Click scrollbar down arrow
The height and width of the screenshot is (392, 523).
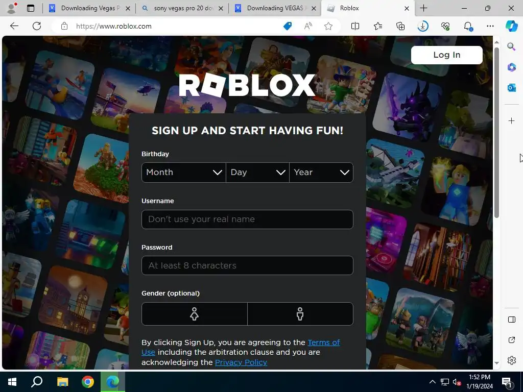tap(496, 363)
